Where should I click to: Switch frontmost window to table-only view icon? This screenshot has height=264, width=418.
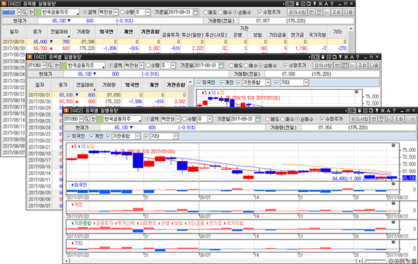[x=374, y=119]
